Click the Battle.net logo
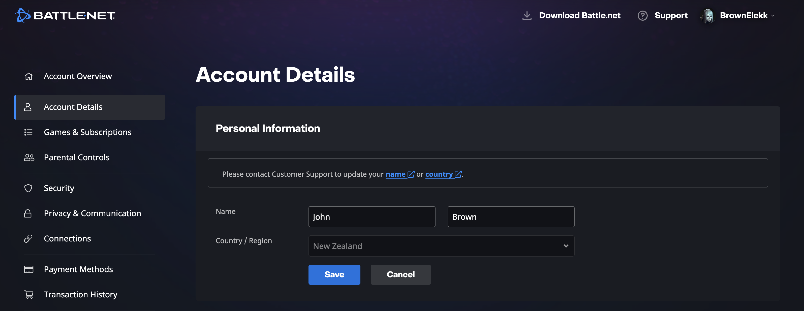Screen dimensions: 804x311 (65, 15)
